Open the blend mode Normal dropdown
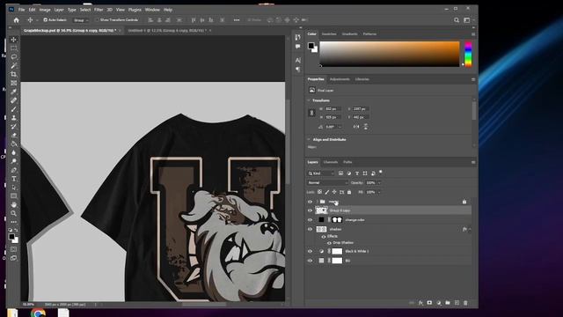The height and width of the screenshot is (317, 563). (327, 183)
